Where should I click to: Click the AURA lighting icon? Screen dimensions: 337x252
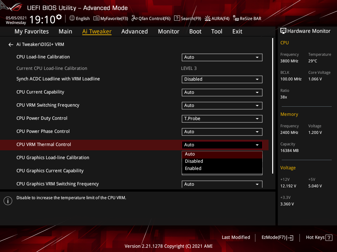207,18
